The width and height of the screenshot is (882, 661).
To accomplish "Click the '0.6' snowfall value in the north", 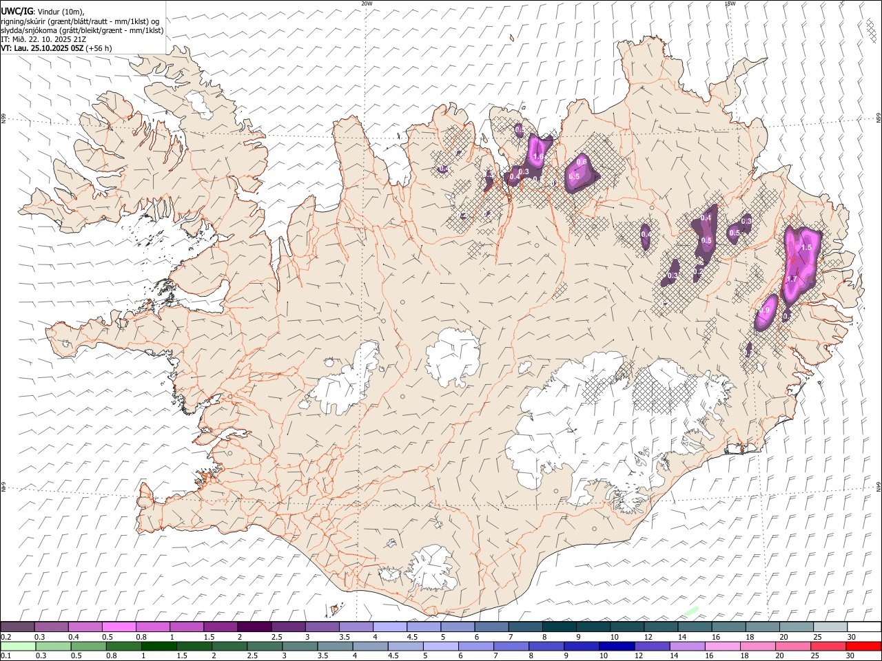I will 582,162.
